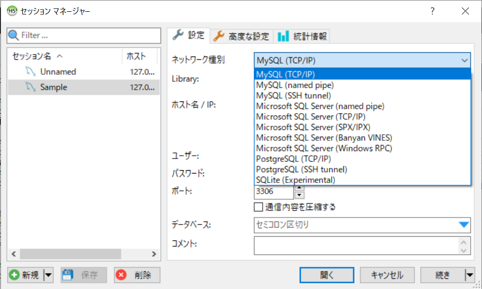
Task: Click the 開く button
Action: point(327,275)
